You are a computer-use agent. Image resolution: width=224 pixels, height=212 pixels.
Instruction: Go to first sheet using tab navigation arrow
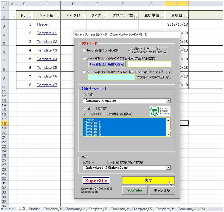point(3,209)
